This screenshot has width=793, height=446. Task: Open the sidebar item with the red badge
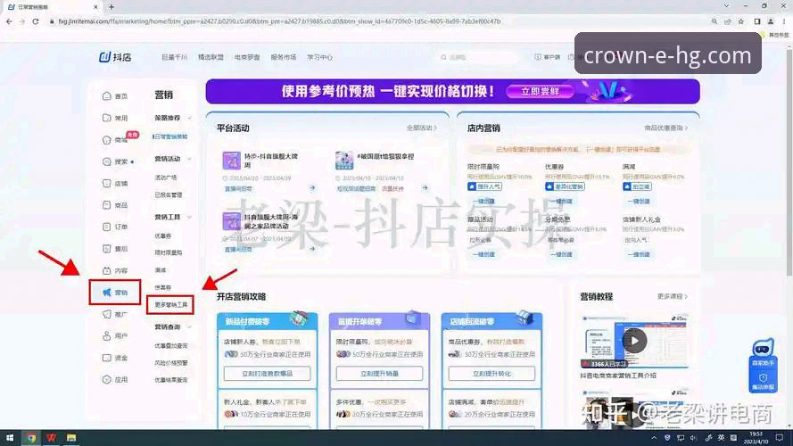[x=116, y=139]
